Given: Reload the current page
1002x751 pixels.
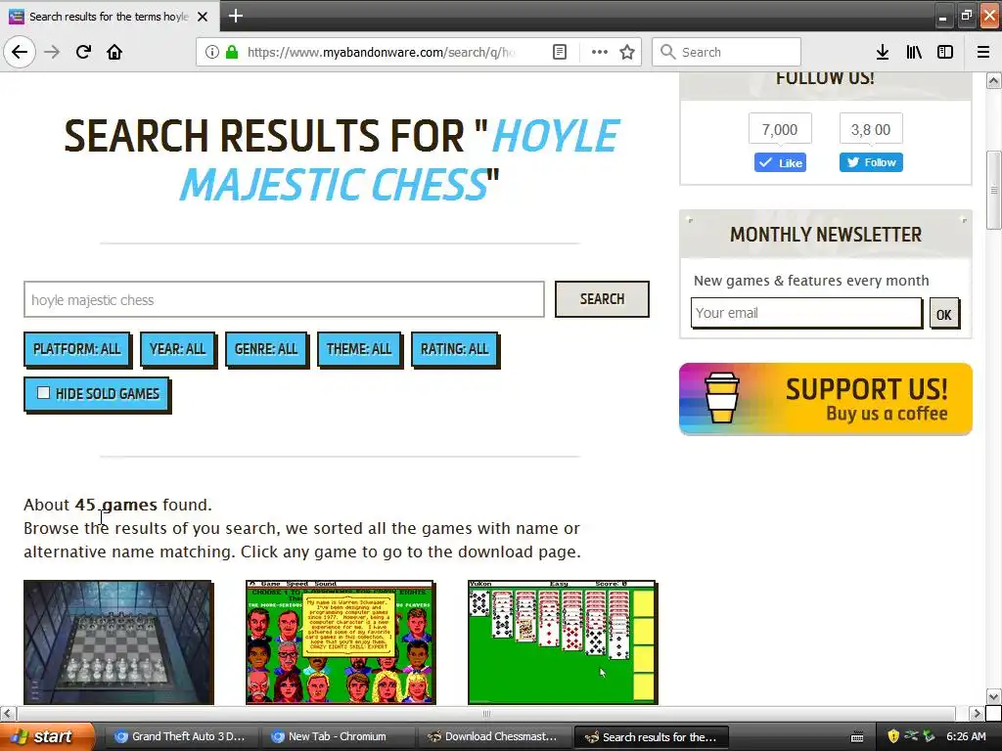Looking at the screenshot, I should (x=83, y=52).
